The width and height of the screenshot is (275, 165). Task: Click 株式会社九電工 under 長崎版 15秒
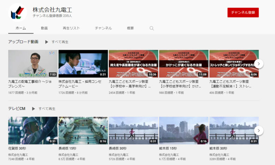pyautogui.click(x=68, y=155)
